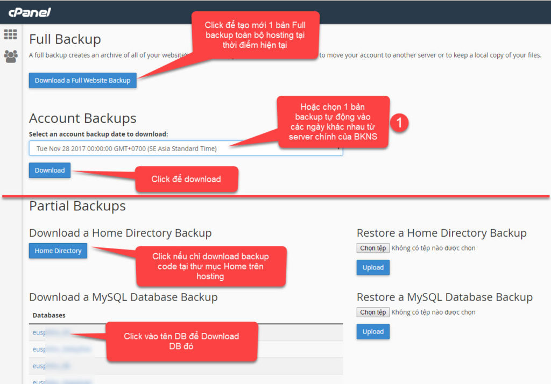This screenshot has height=384, width=551.
Task: Click the Partial Backups section heading
Action: click(77, 206)
